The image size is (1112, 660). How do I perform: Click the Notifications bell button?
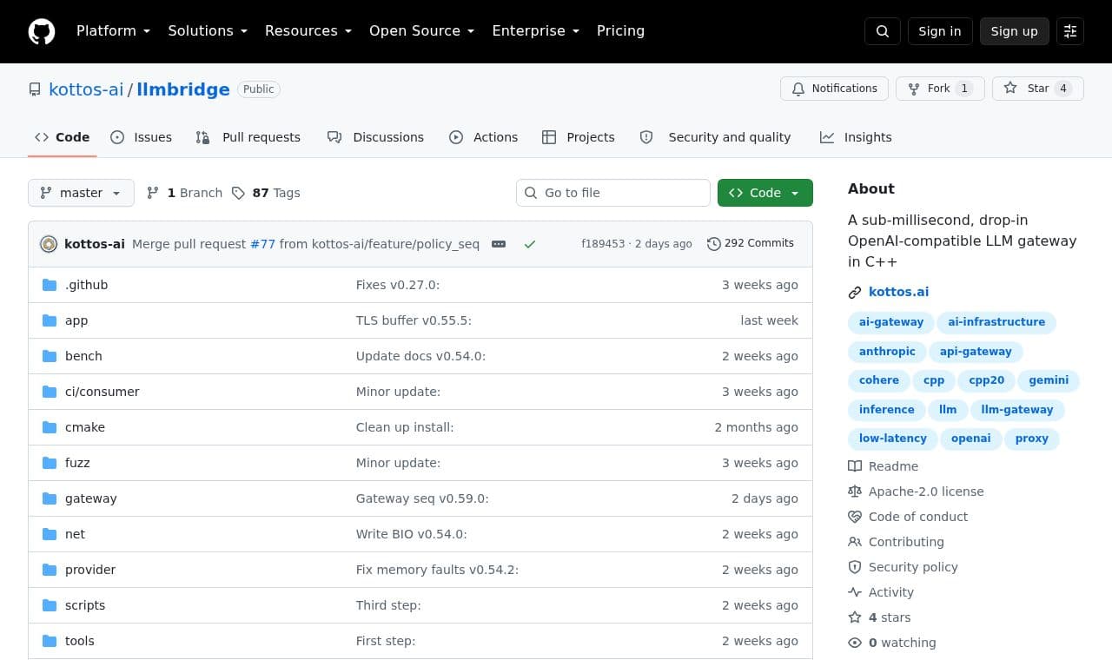pyautogui.click(x=834, y=89)
